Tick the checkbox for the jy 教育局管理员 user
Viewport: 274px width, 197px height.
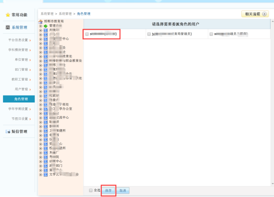tap(149, 34)
